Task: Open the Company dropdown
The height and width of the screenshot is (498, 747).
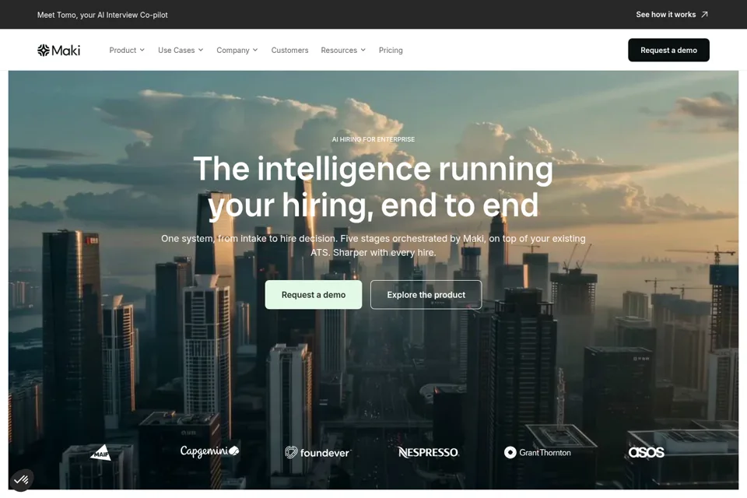Action: pos(237,50)
